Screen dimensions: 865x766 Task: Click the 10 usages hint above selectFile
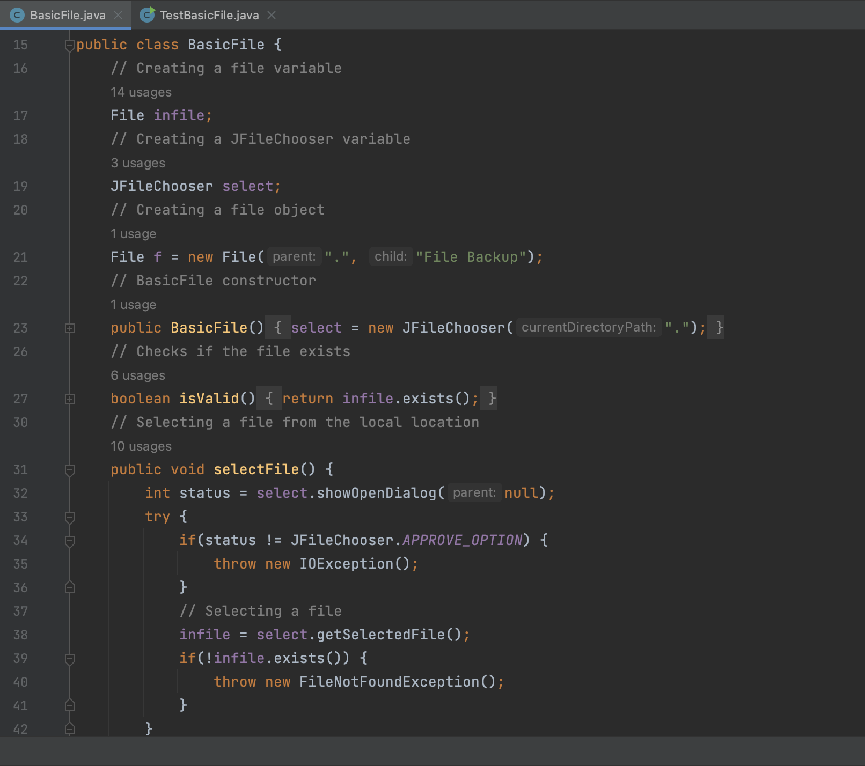coord(141,446)
